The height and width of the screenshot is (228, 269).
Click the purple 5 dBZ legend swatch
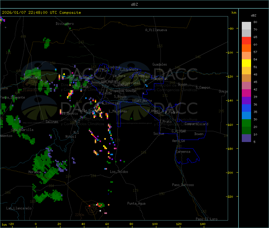coord(246,138)
